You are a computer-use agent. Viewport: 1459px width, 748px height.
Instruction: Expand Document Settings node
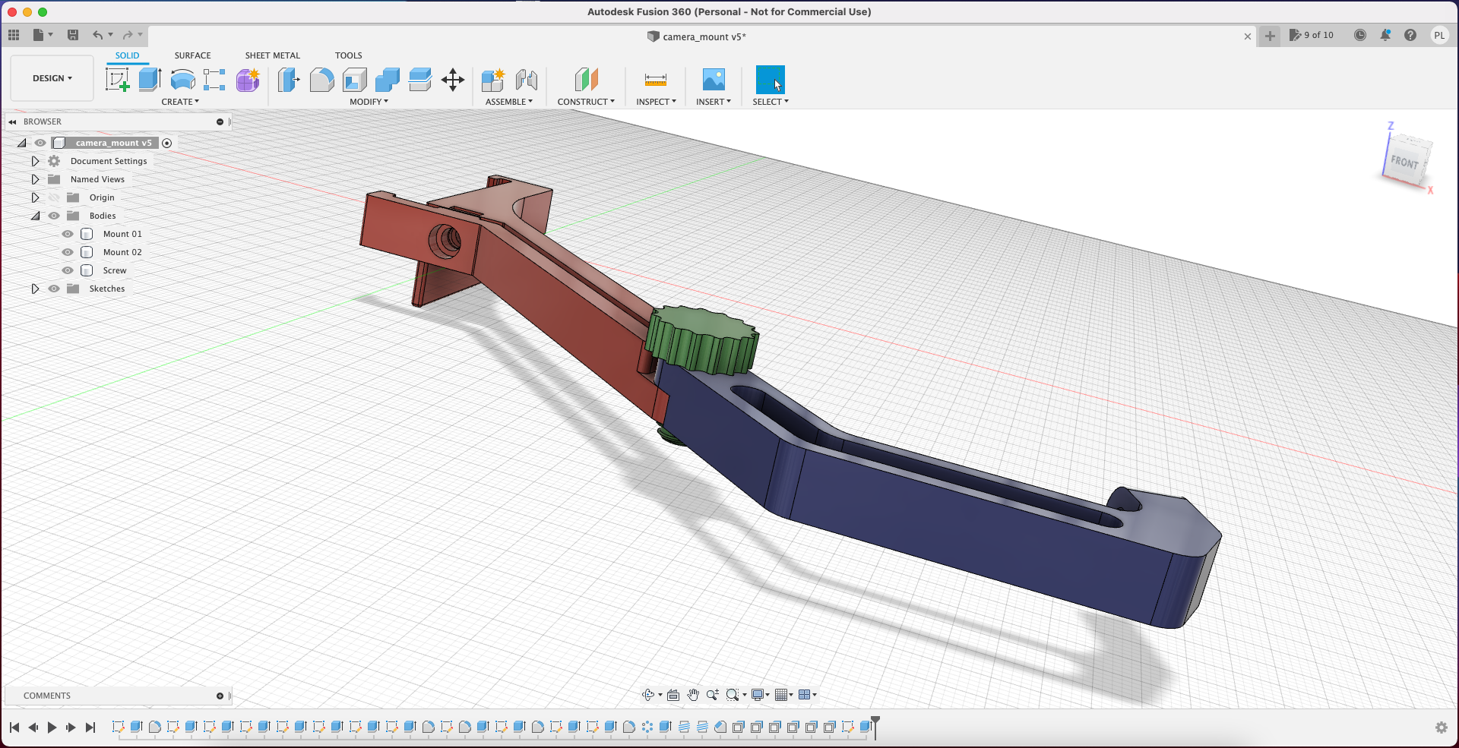[35, 161]
